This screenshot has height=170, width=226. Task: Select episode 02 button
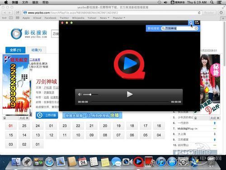24,144
